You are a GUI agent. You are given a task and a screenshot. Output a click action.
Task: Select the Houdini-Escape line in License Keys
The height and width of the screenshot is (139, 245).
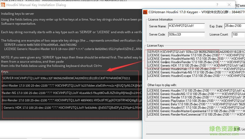196,76
